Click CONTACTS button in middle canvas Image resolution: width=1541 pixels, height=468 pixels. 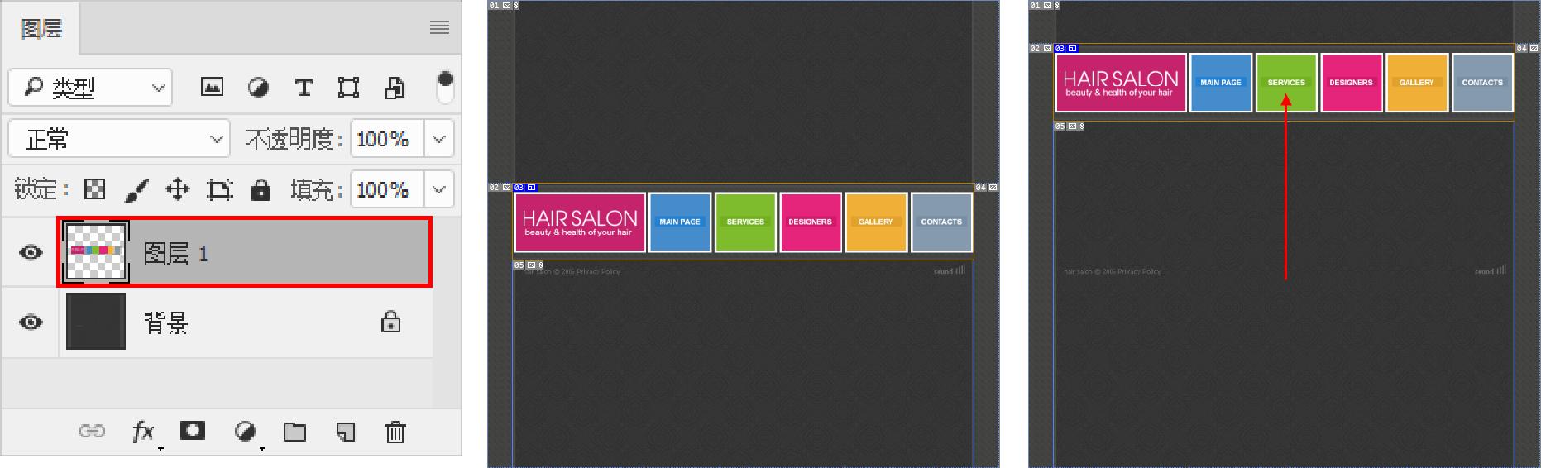pos(941,222)
